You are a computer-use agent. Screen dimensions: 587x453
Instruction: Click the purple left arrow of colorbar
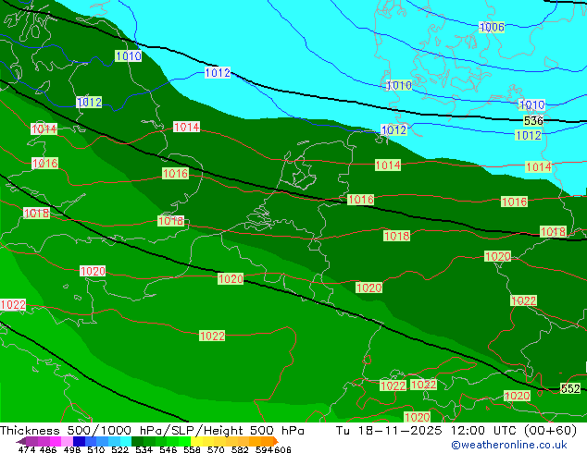[20, 441]
